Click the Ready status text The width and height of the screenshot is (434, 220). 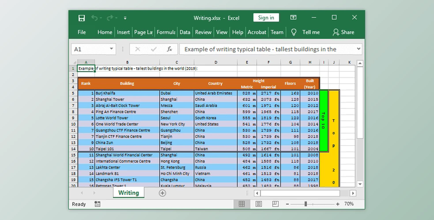point(79,204)
